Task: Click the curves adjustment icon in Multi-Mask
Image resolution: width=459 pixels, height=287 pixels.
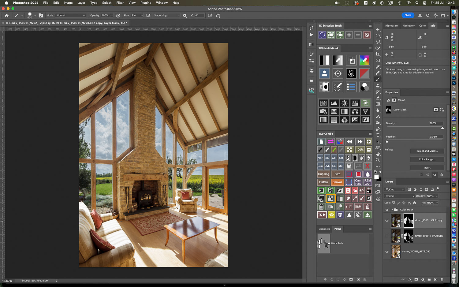Action: tap(323, 103)
